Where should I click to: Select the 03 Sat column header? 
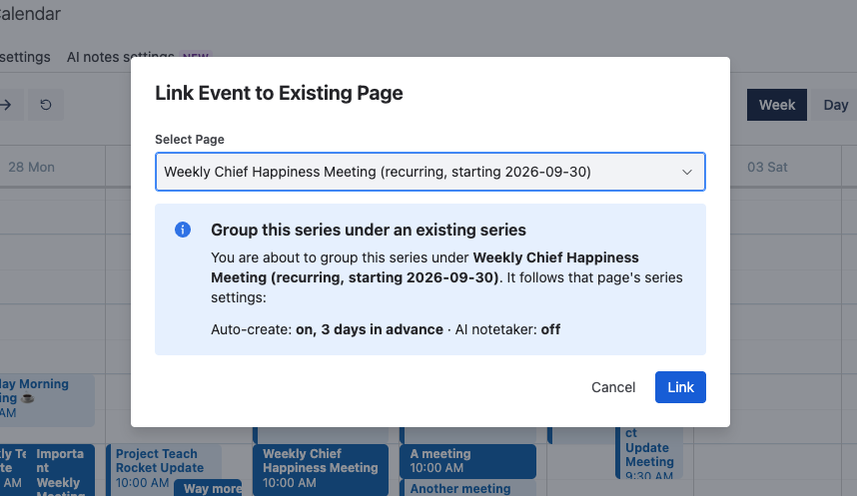[767, 167]
